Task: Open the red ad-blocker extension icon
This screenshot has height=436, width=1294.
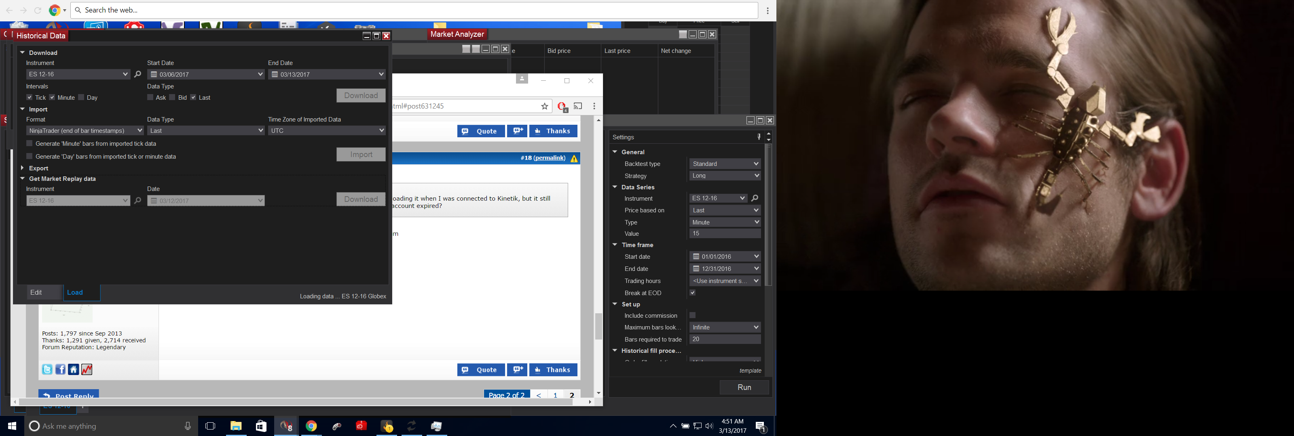Action: click(x=562, y=106)
